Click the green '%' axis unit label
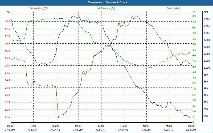Viewport: 213px width, 133px height. [x=194, y=12]
